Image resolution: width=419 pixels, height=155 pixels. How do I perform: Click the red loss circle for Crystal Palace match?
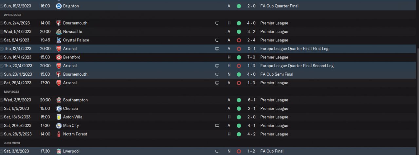239,40
